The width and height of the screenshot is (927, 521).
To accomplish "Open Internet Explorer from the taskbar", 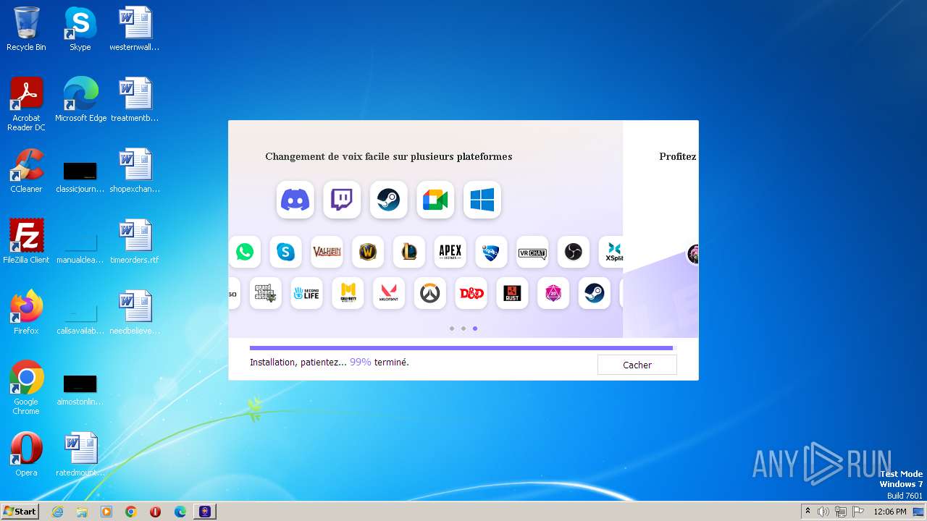I will (58, 512).
